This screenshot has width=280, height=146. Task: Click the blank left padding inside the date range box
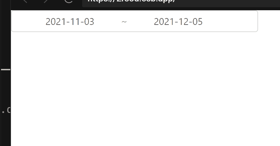[x=28, y=21]
